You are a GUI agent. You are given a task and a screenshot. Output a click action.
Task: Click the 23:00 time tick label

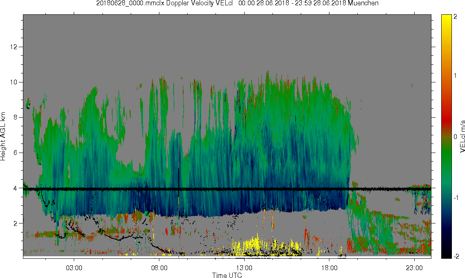[415, 268]
